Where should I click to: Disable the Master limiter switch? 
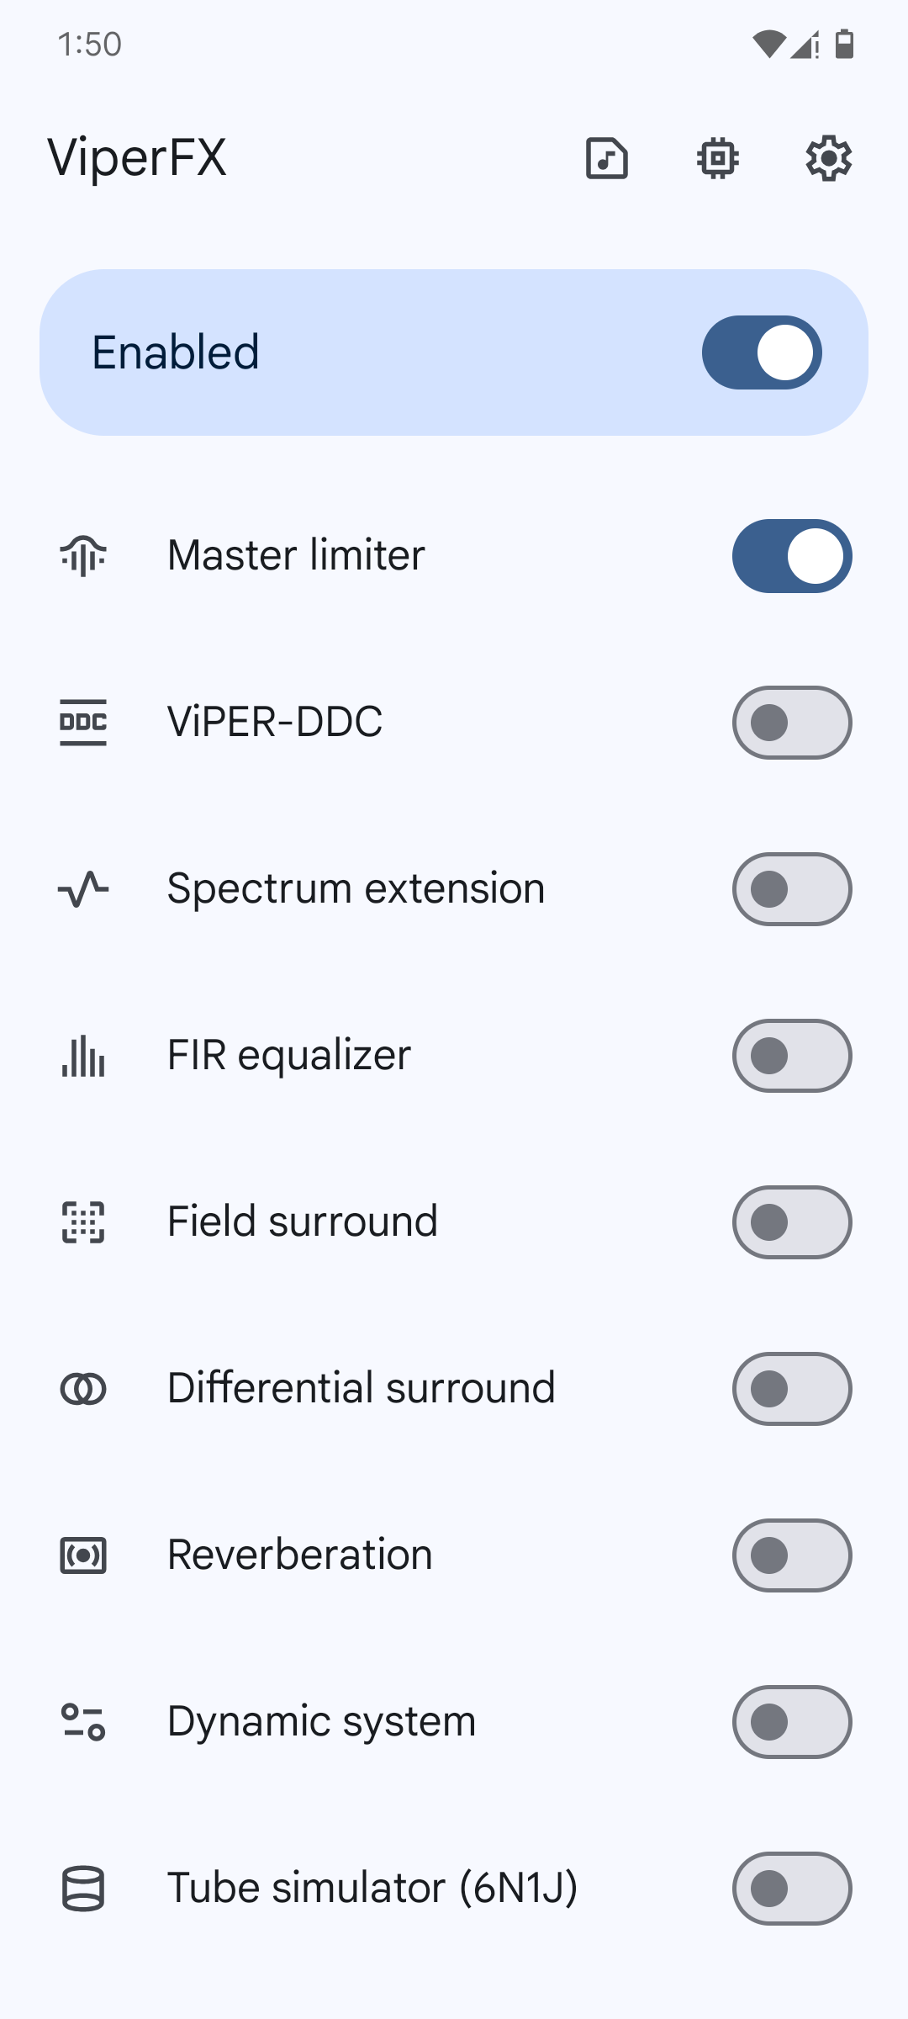[792, 556]
